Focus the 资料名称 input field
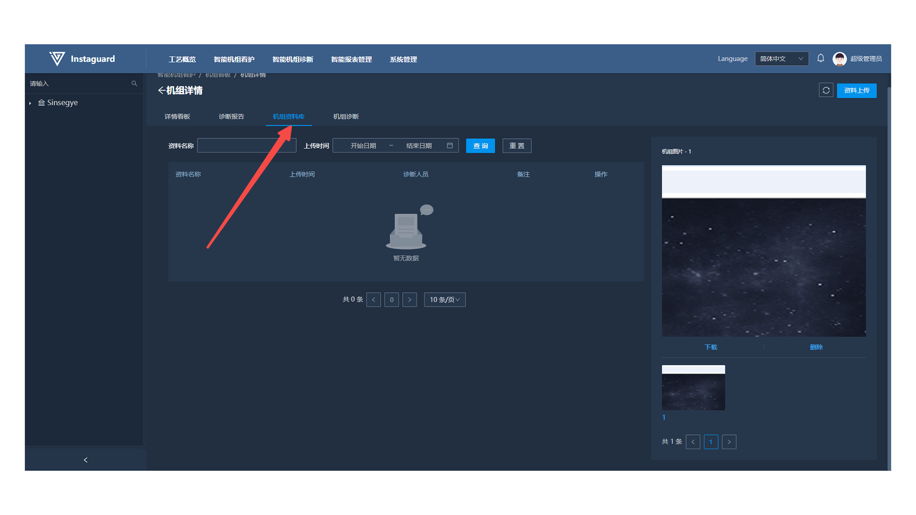Image resolution: width=916 pixels, height=515 pixels. [247, 145]
